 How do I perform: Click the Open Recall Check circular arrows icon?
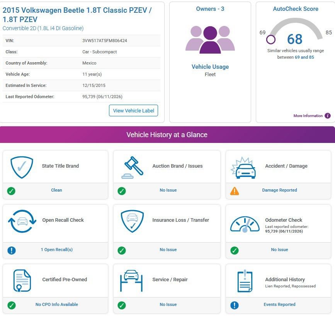pyautogui.click(x=22, y=221)
